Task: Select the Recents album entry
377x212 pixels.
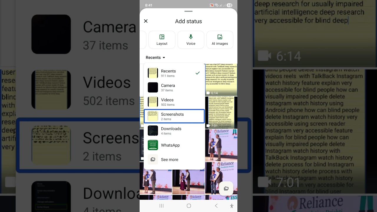Action: pyautogui.click(x=174, y=73)
